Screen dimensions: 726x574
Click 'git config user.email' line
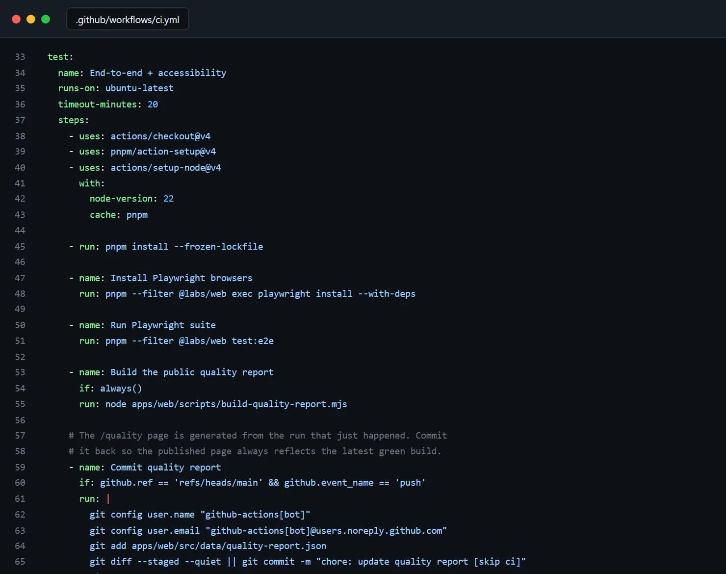tap(268, 530)
